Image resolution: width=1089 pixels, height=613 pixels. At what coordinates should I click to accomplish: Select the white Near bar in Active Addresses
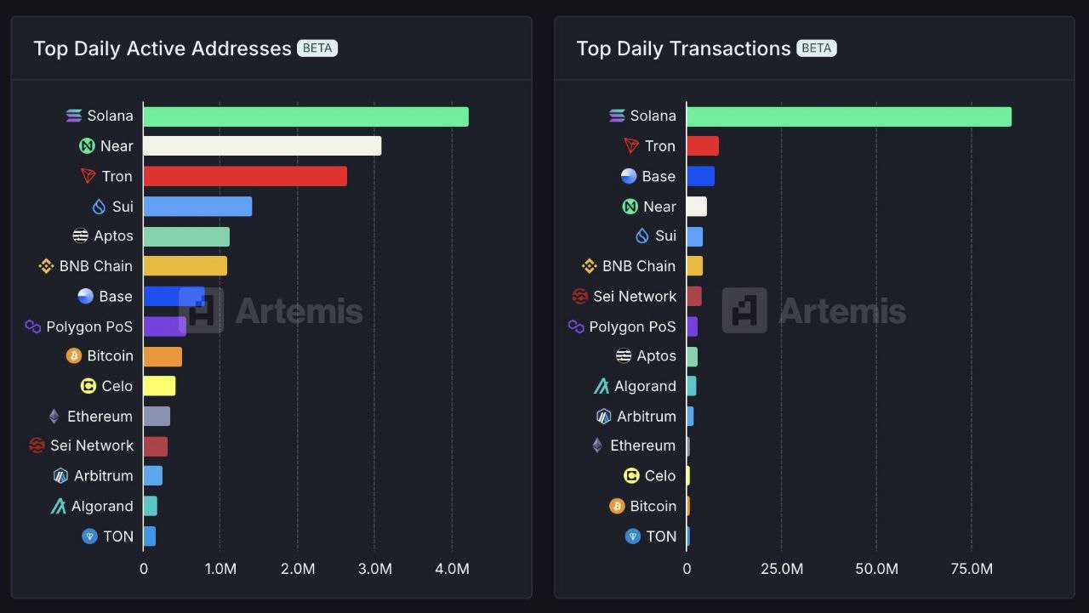point(262,146)
